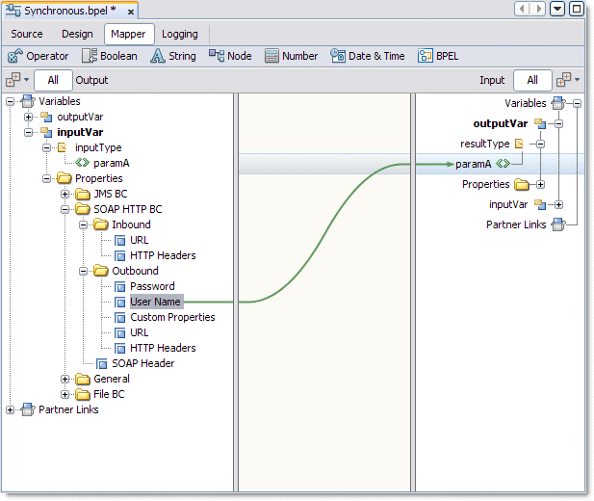Open the Operator palette icon

(x=15, y=56)
